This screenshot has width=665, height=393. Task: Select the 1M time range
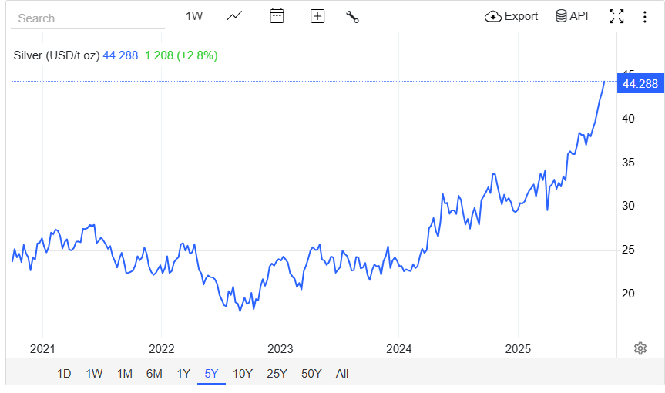tap(125, 374)
